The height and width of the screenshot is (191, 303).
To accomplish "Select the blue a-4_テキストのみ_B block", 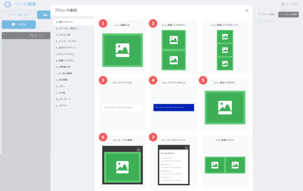I will [174, 108].
